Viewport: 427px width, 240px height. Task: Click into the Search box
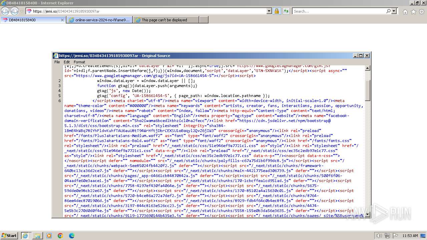pos(339,11)
